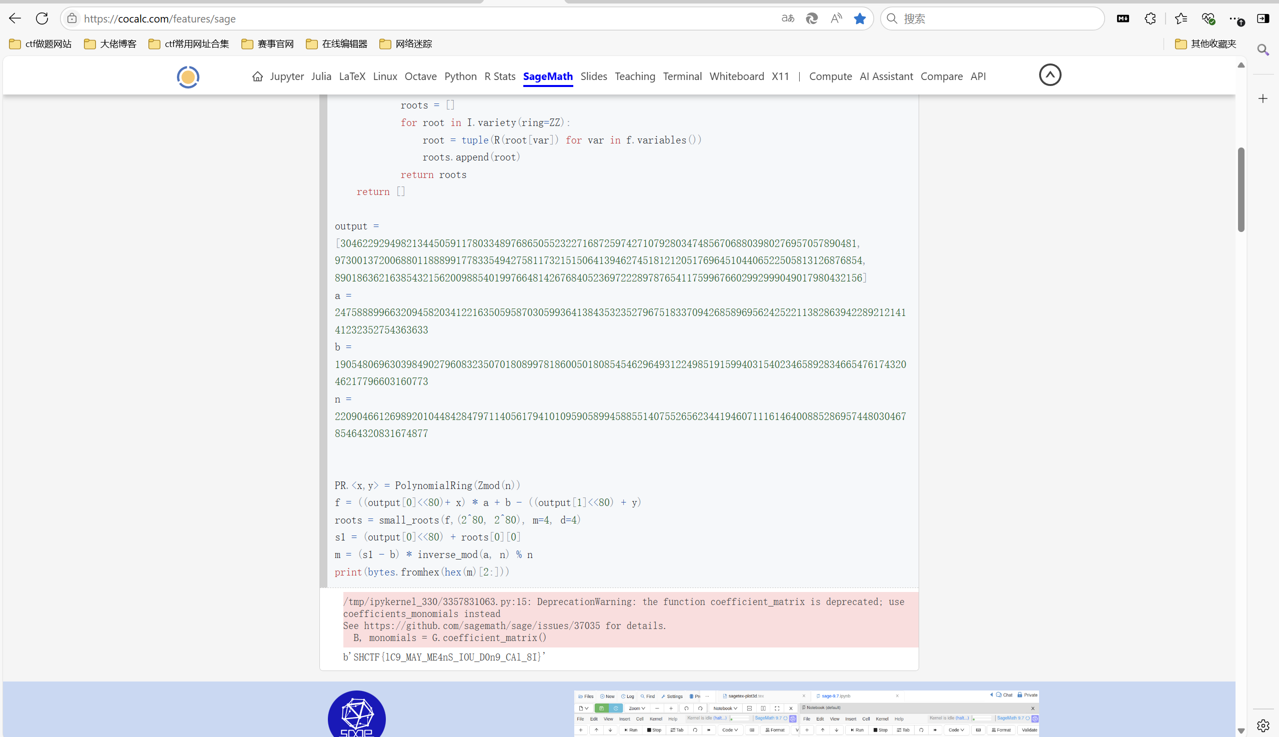This screenshot has height=737, width=1279.
Task: Click the browser Back arrow
Action: (x=15, y=18)
